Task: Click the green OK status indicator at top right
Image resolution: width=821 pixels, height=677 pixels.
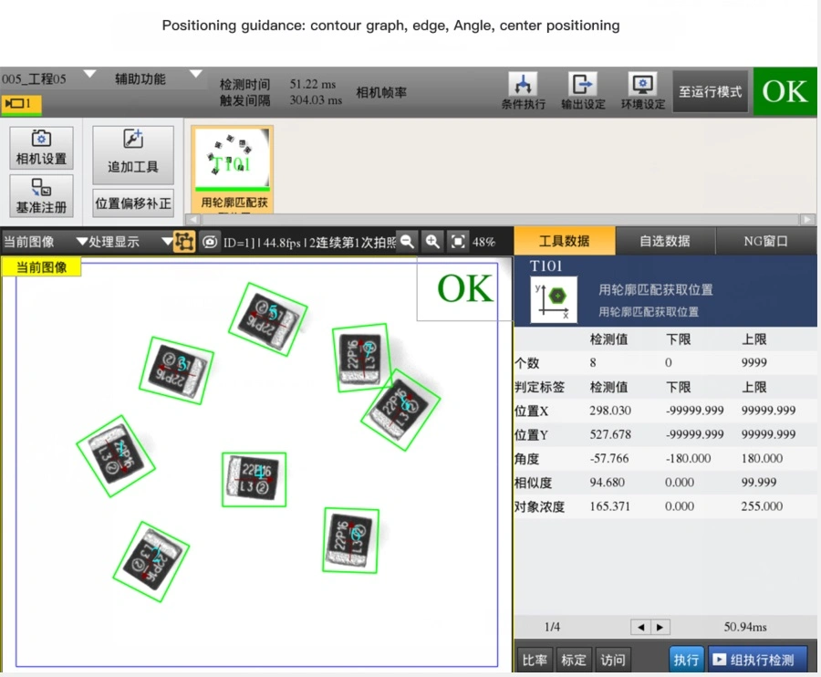Action: (785, 91)
